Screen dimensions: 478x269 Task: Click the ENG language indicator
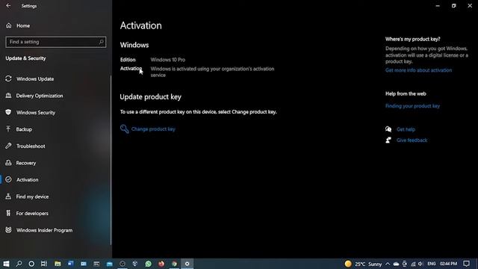[432, 264]
